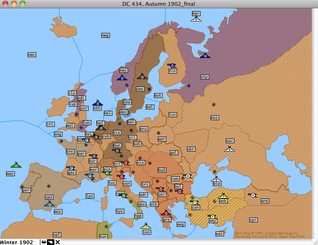This screenshot has width=318, height=245.
Task: Select the German army in mun
Action: tap(117, 151)
